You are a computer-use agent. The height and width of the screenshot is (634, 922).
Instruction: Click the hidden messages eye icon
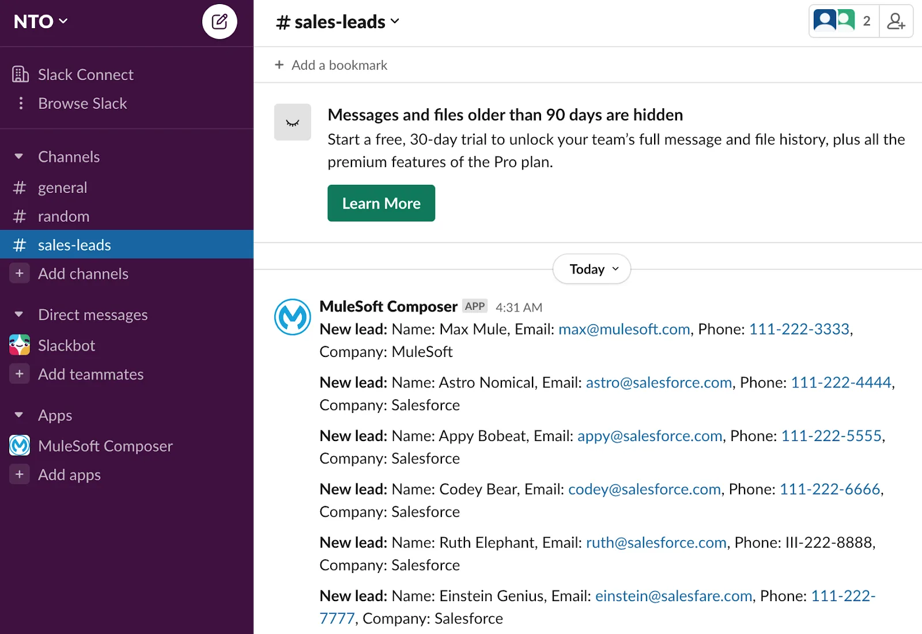tap(293, 122)
